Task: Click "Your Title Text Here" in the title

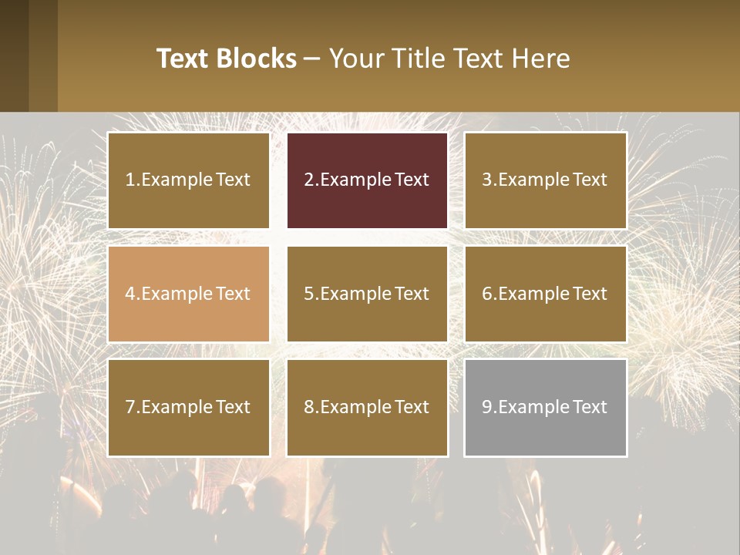Action: [x=449, y=59]
